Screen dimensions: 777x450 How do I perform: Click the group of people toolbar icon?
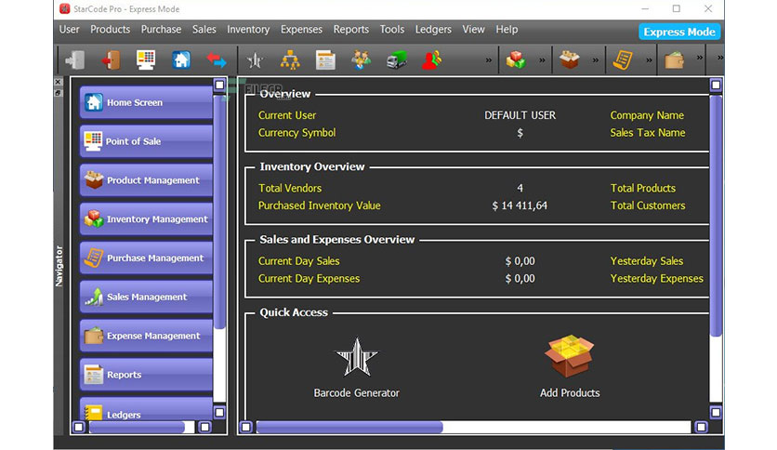(361, 60)
